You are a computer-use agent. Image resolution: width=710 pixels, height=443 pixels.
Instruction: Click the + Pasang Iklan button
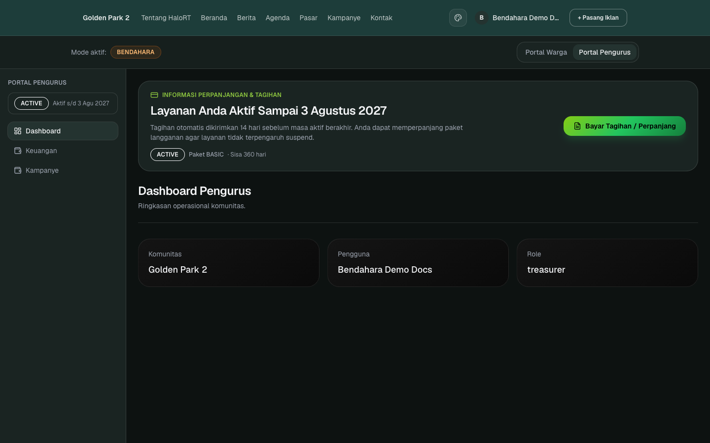[x=598, y=18]
